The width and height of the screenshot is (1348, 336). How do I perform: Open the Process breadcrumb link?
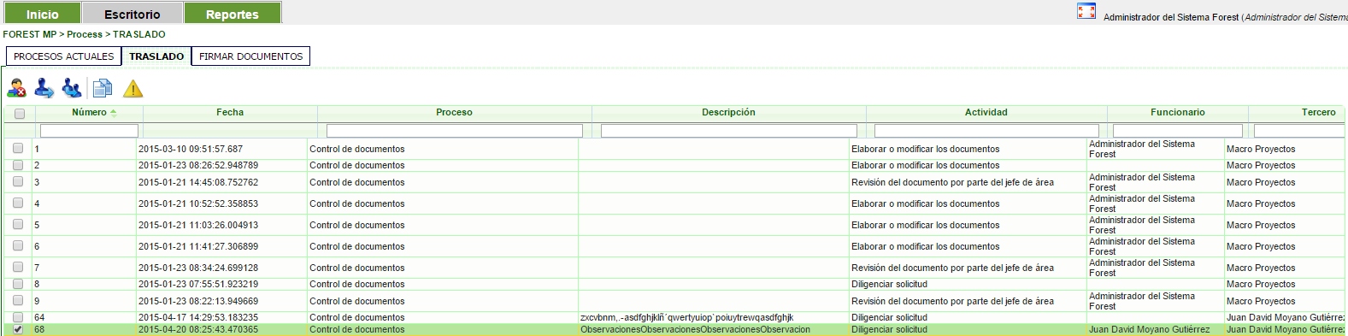point(85,34)
